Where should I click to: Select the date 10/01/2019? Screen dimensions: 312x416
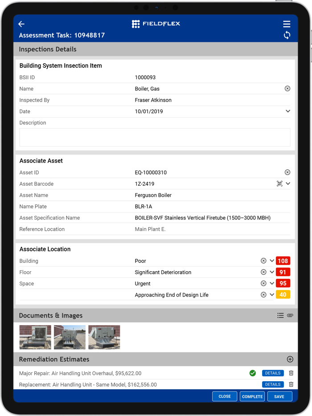[149, 111]
